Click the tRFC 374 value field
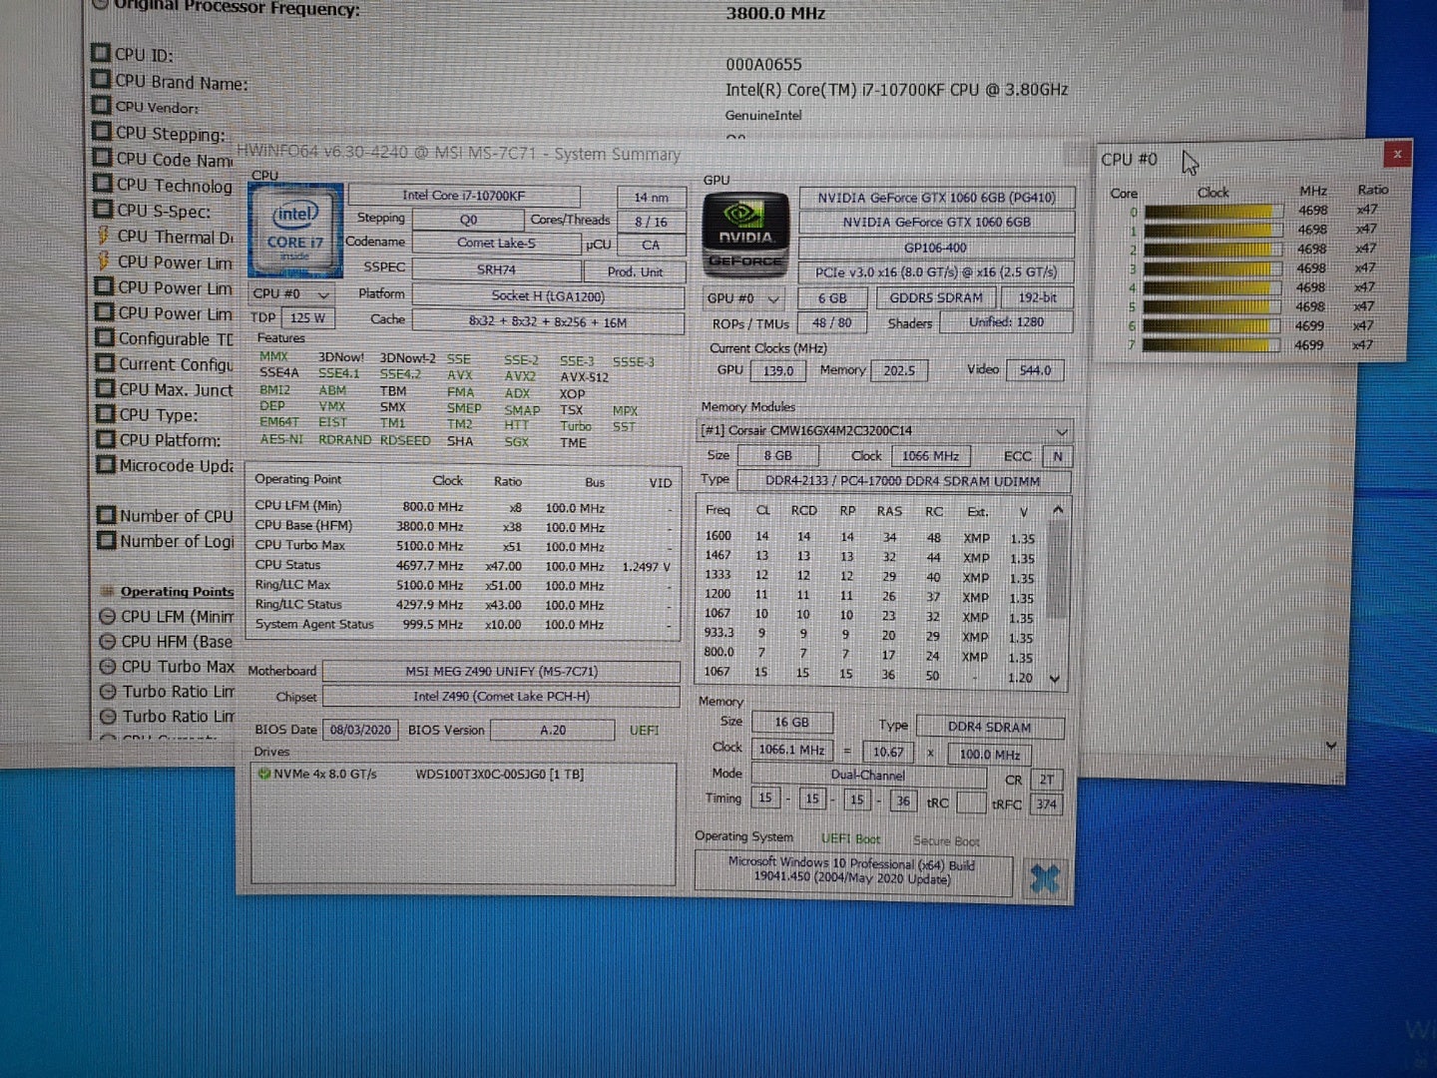The height and width of the screenshot is (1078, 1437). [x=1046, y=805]
